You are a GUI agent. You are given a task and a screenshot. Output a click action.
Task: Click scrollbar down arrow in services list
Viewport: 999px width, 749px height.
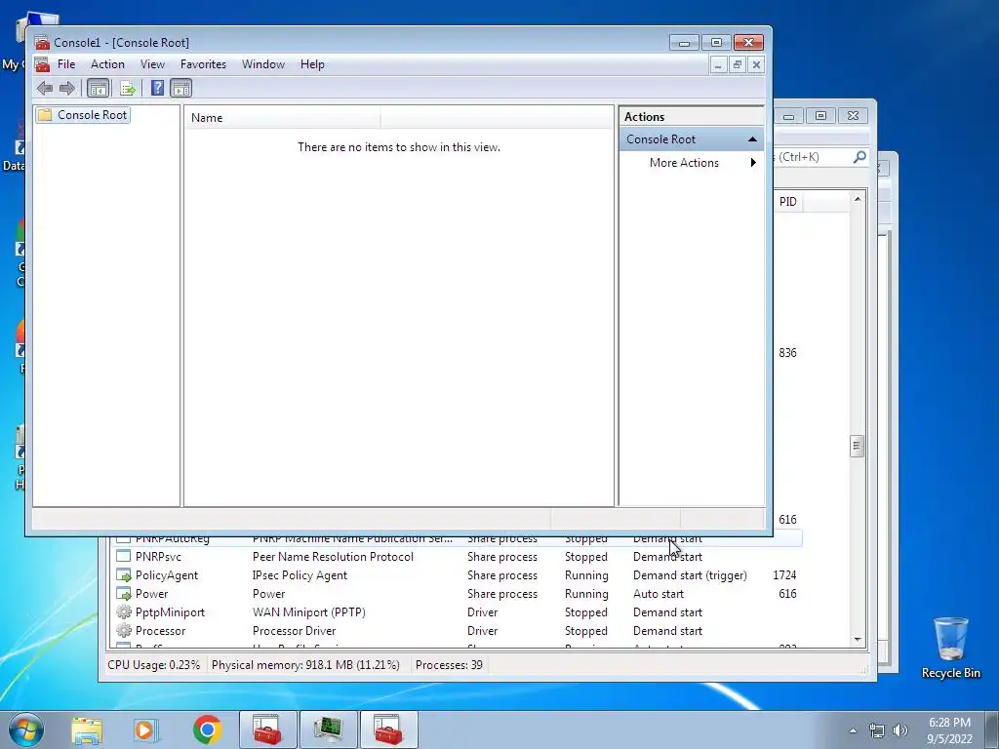(x=858, y=640)
